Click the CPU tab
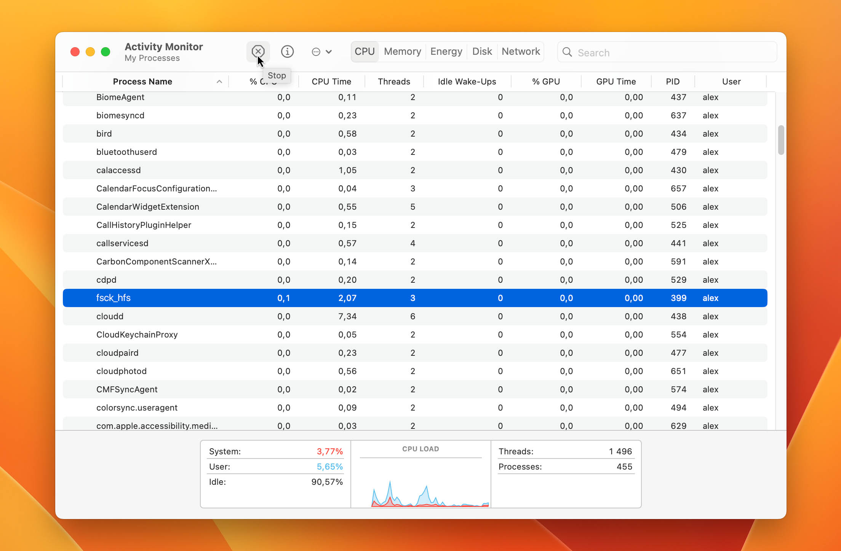 tap(364, 51)
